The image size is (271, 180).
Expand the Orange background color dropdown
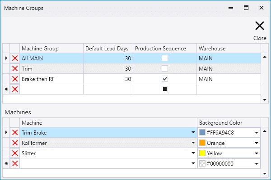click(x=257, y=143)
